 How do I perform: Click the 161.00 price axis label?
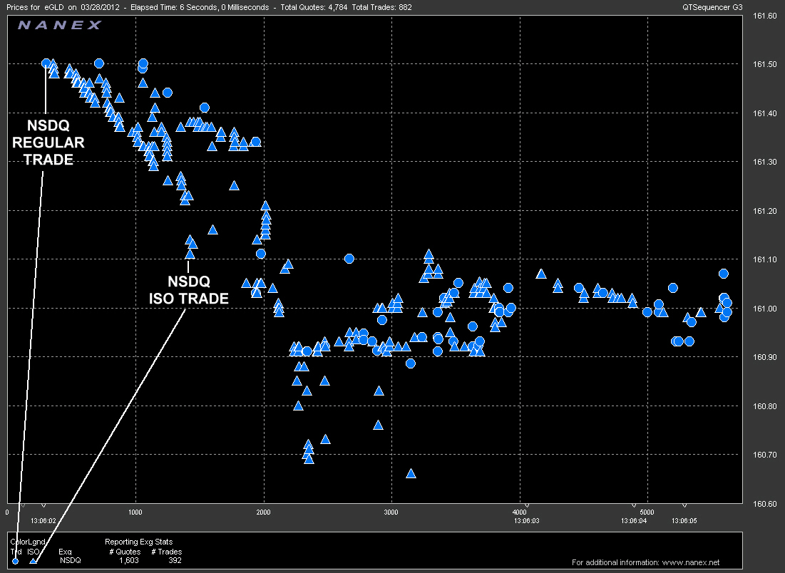pos(764,309)
